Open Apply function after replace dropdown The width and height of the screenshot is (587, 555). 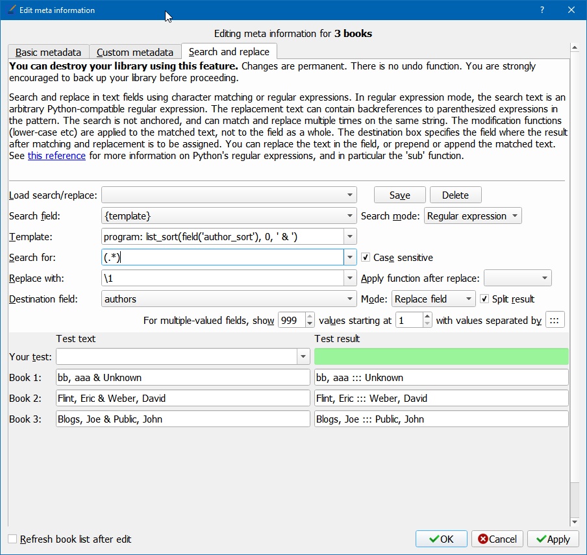tap(518, 278)
